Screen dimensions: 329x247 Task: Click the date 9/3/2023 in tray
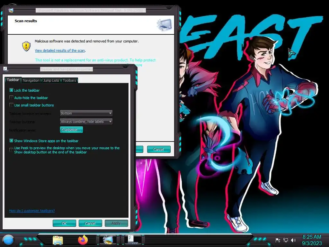(x=312, y=243)
